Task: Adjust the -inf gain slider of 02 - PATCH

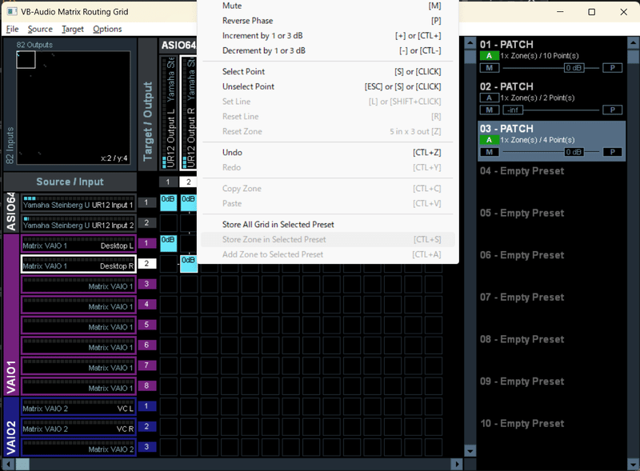Action: (x=513, y=110)
